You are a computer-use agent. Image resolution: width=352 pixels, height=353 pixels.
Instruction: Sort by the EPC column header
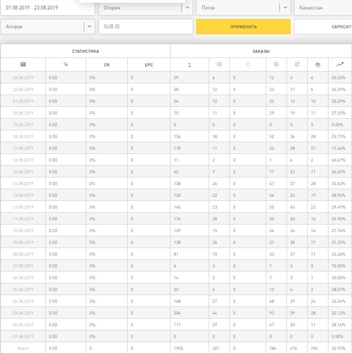tap(149, 65)
